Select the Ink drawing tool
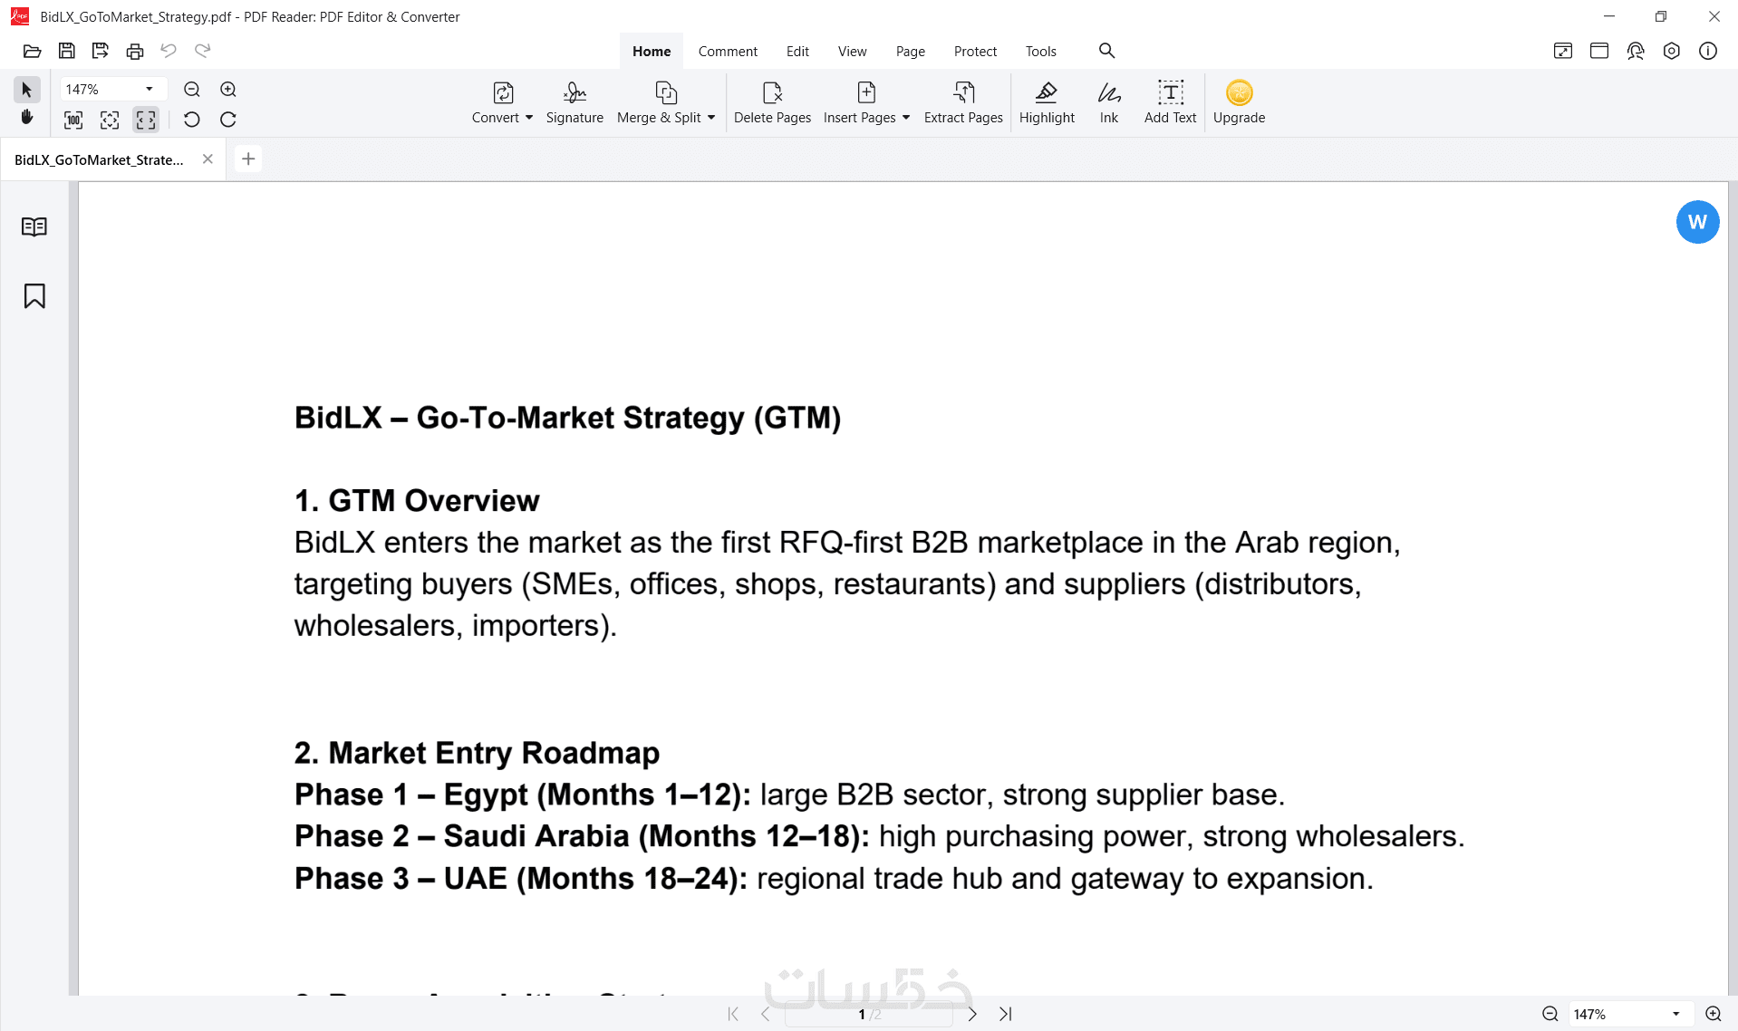Image resolution: width=1738 pixels, height=1031 pixels. click(1109, 102)
